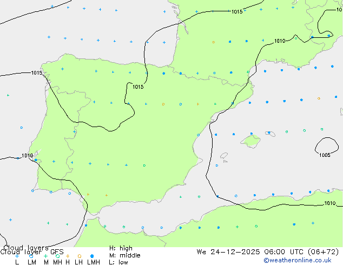This screenshot has width=343, height=265.
Task: Click the 1015 isobar label in central northern Spain
Action: (x=138, y=87)
